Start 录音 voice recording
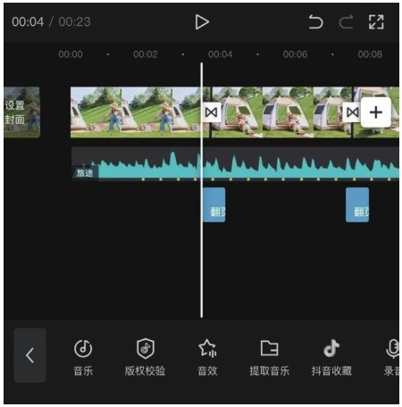 point(391,357)
